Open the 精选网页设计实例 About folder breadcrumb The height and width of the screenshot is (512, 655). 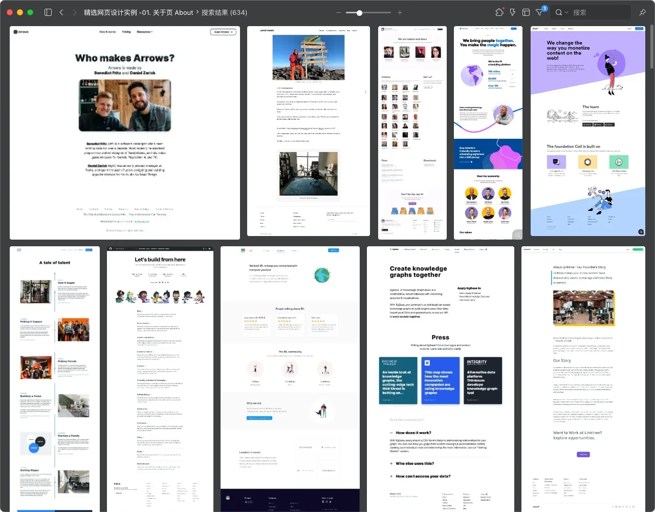138,12
